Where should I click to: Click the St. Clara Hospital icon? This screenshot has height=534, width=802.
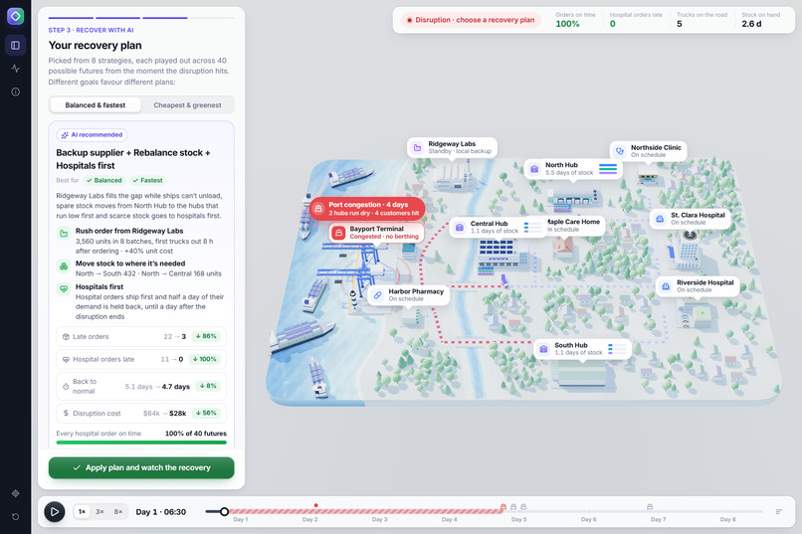[660, 219]
